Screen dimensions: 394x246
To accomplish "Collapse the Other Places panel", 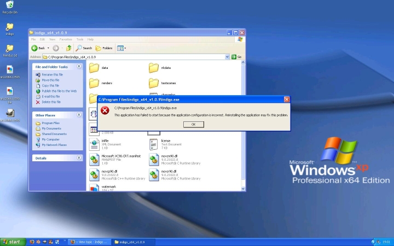I will [x=79, y=115].
